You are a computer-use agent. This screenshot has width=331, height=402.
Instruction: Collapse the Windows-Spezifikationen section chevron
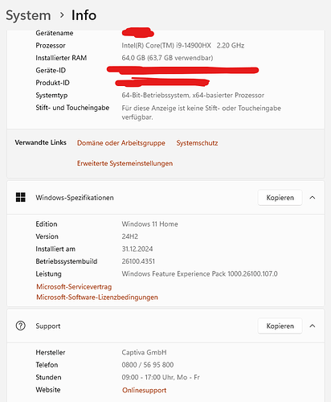(313, 198)
